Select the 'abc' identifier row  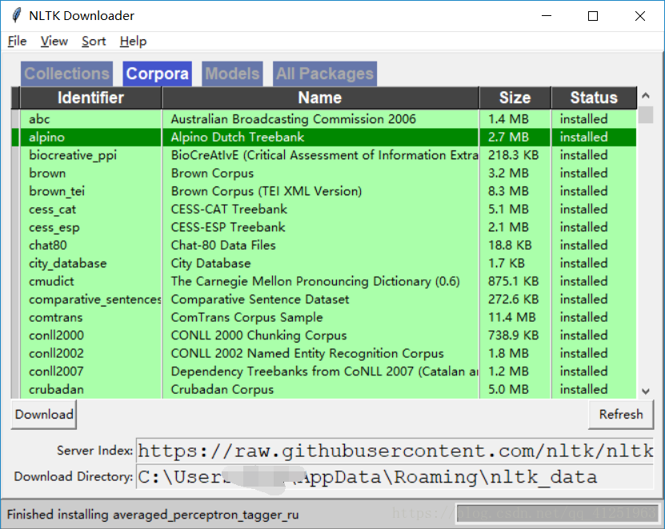click(x=39, y=119)
